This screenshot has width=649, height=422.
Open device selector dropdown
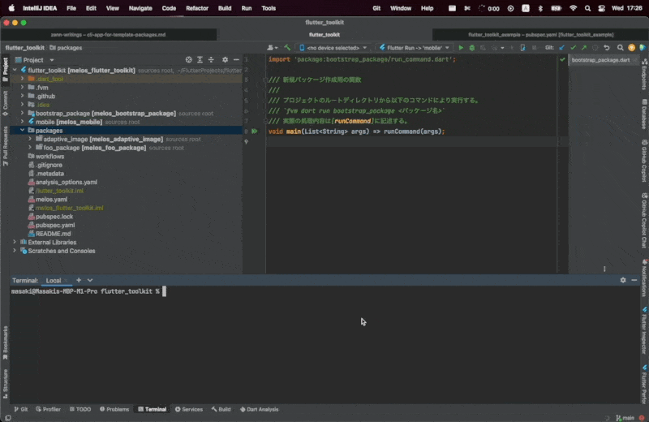[333, 48]
